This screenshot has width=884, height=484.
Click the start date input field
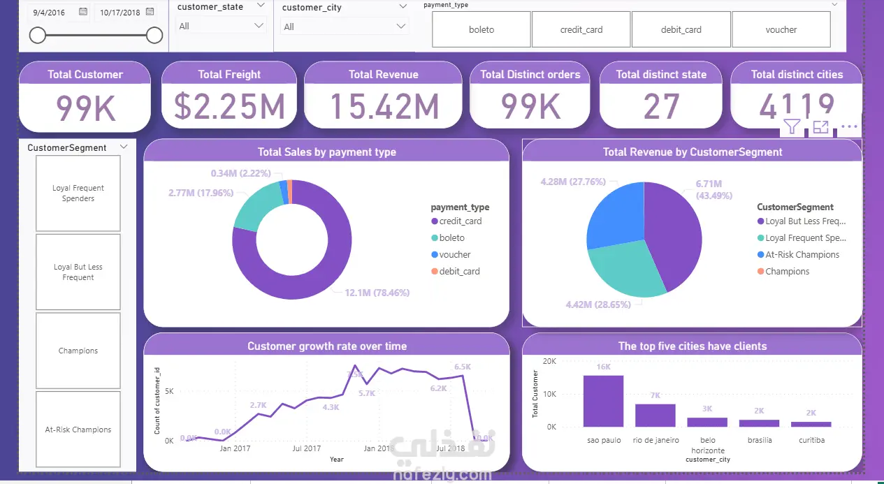click(x=54, y=13)
